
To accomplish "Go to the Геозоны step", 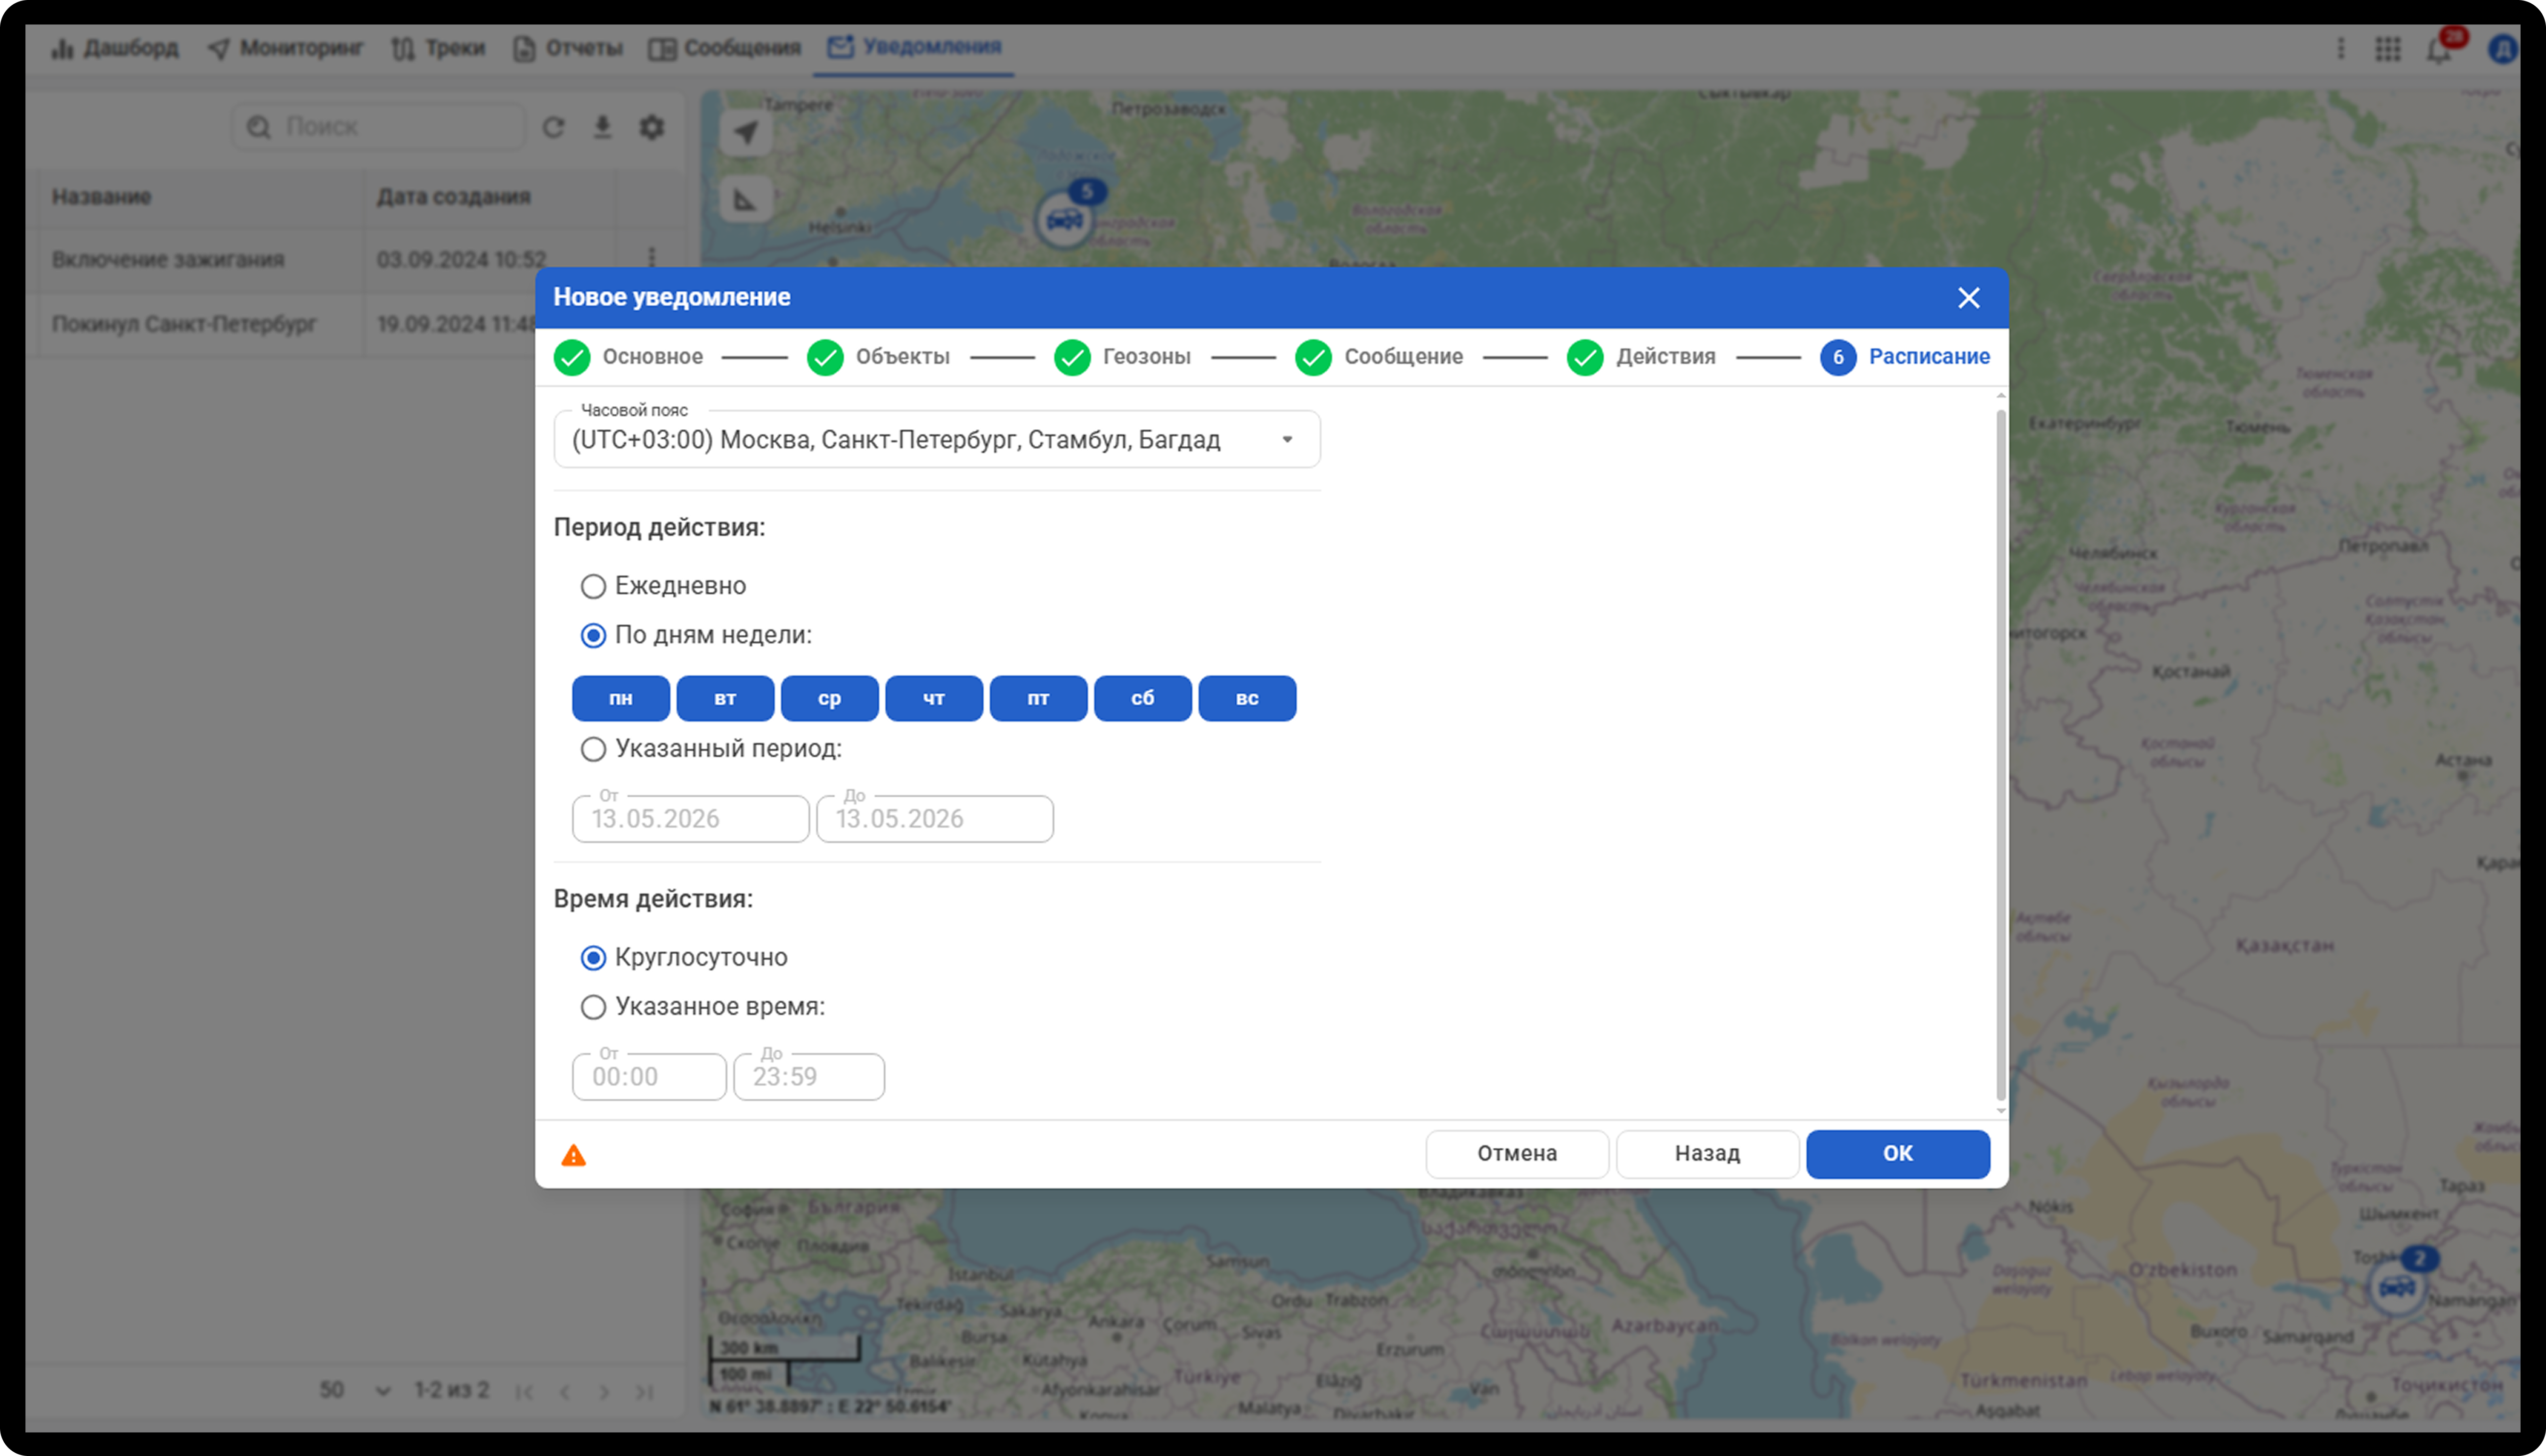I will click(x=1123, y=357).
